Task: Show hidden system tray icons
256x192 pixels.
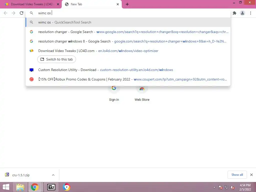Action: (x=214, y=187)
